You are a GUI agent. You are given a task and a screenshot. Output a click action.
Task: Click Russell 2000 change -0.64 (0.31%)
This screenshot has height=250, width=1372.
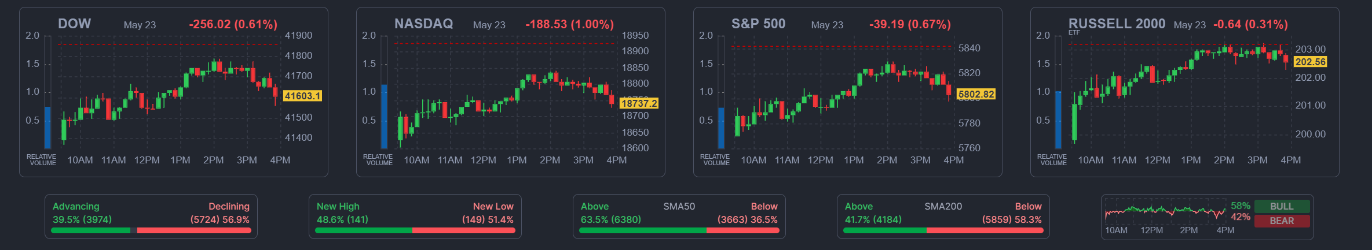(1250, 24)
